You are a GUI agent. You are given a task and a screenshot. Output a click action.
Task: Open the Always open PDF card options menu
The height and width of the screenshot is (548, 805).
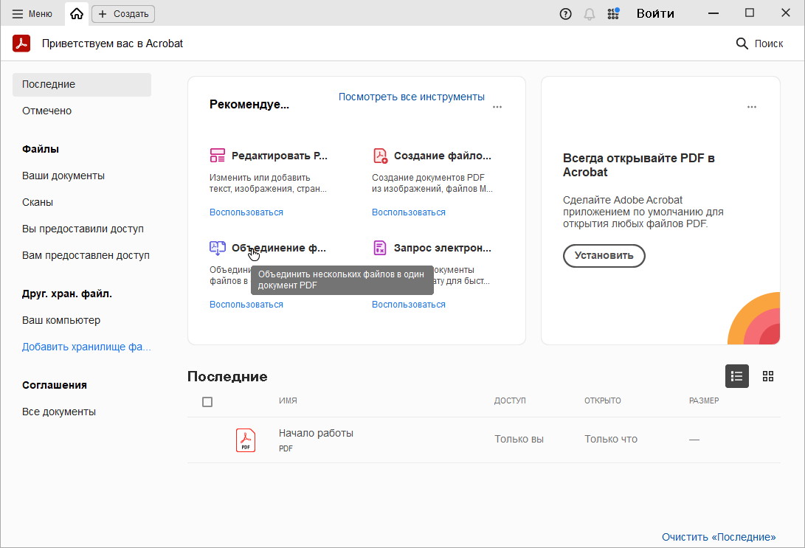click(752, 107)
